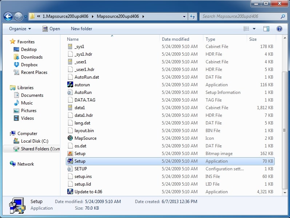Click the Open toolbar button
This screenshot has height=218, width=290.
[51, 29]
